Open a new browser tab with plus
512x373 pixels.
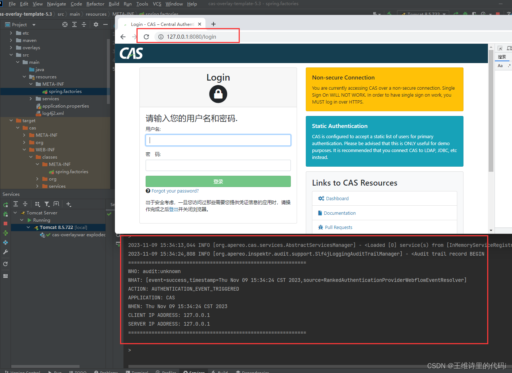tap(213, 24)
